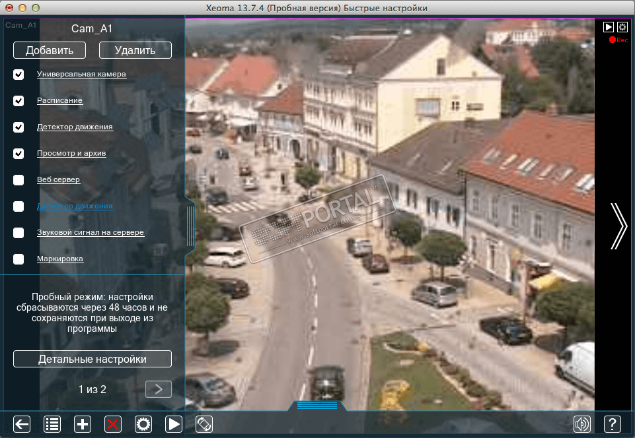Click the window title Xeoma 13.7.4

tap(317, 8)
